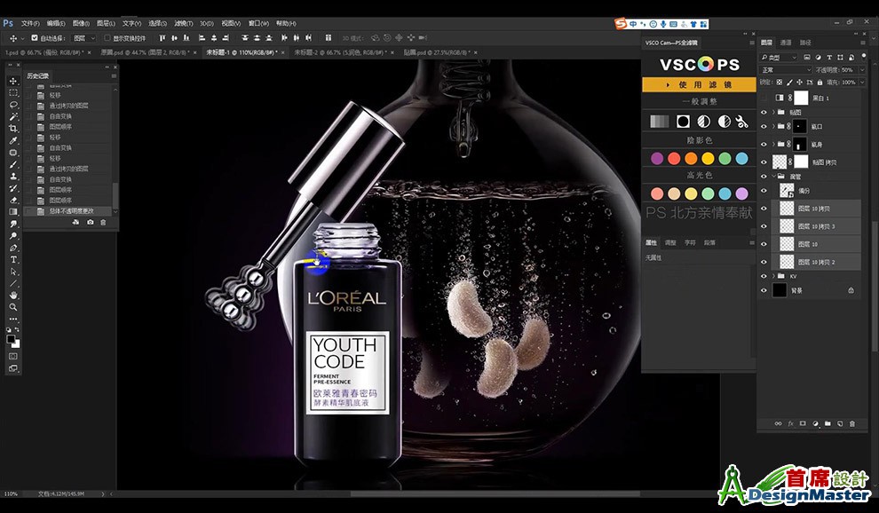Hide the KV group layer
The height and width of the screenshot is (513, 879).
[x=764, y=276]
